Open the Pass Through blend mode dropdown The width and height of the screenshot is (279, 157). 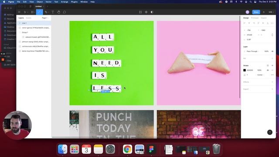[253, 51]
